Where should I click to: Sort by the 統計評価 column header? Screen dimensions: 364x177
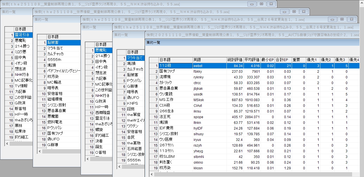coord(235,60)
